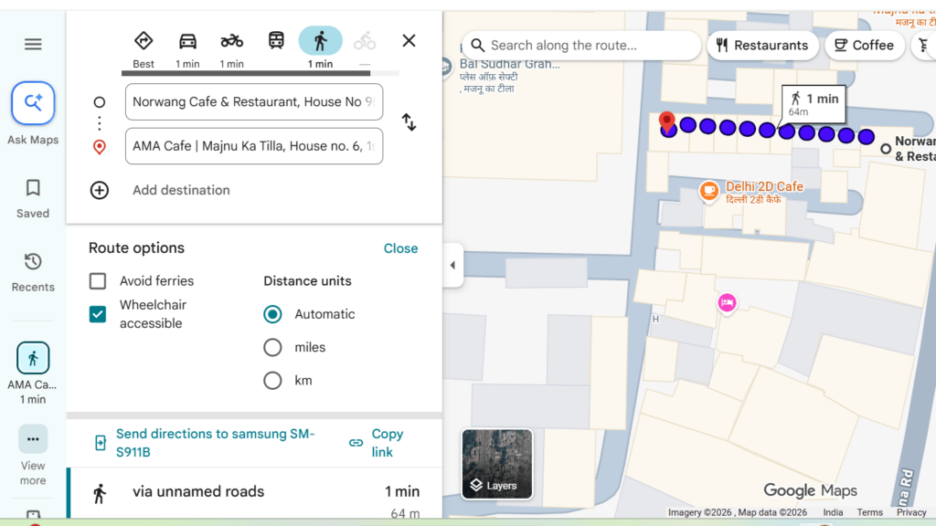Click the origin circle icon beside Norwang field
This screenshot has width=936, height=526.
[99, 102]
